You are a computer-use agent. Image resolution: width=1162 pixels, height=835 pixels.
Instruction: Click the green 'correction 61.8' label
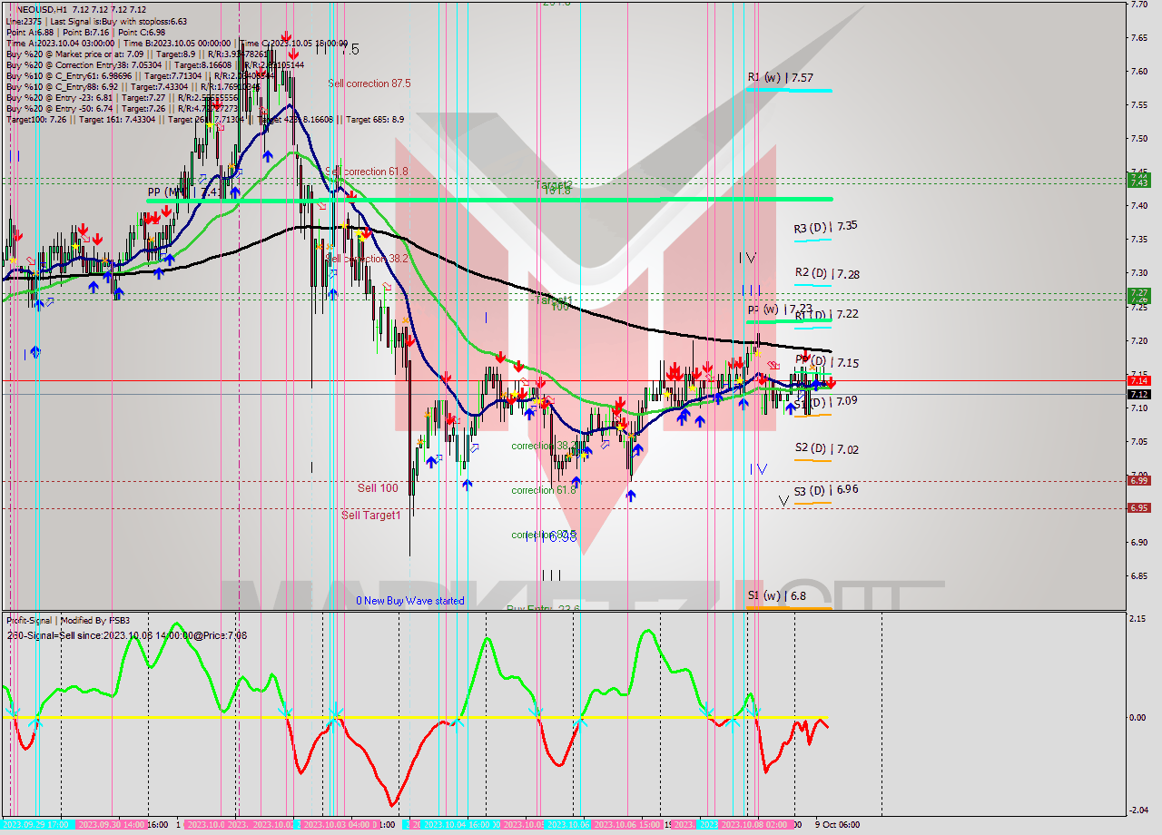545,490
